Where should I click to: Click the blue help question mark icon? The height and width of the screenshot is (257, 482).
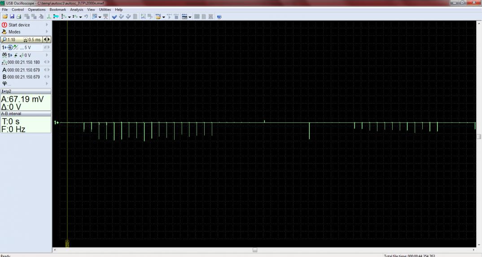pyautogui.click(x=219, y=17)
